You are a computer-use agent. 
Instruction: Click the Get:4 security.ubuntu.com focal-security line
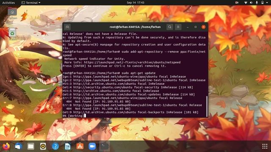128,87
